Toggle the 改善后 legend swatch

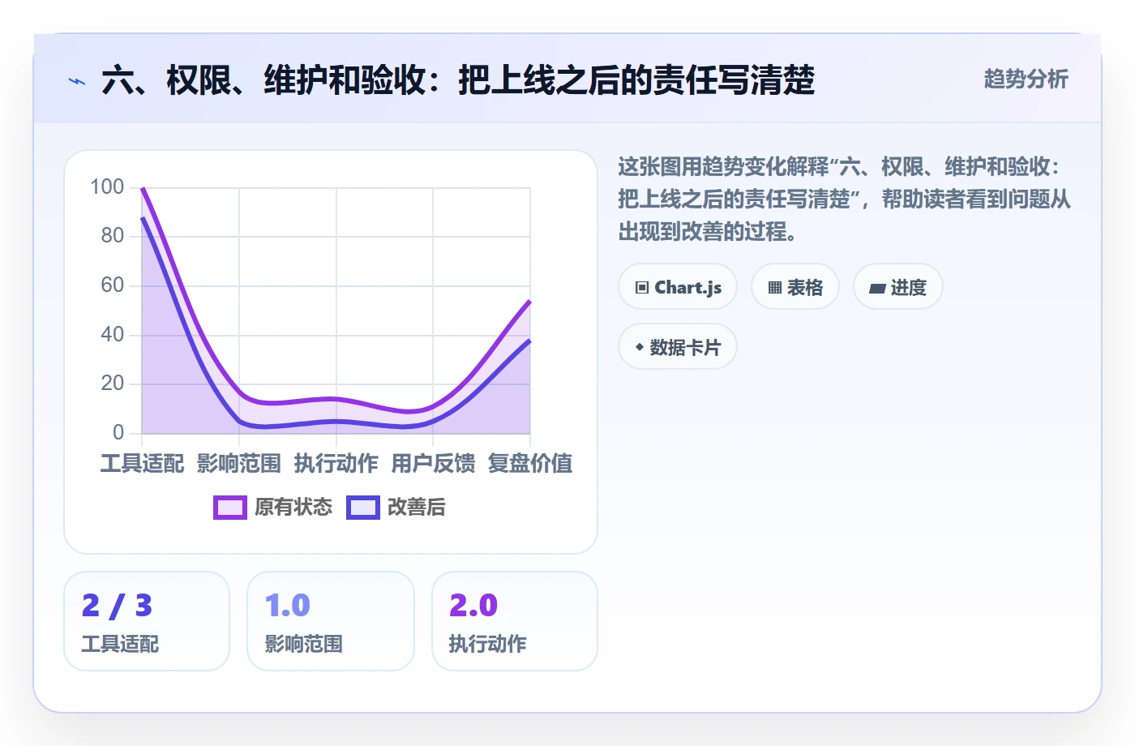pyautogui.click(x=363, y=508)
